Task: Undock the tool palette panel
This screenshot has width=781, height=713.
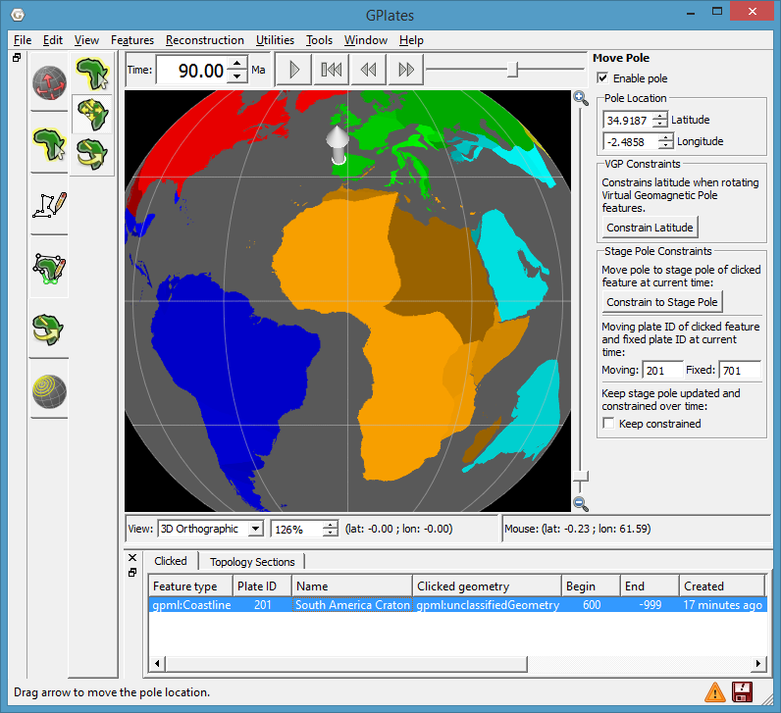Action: pos(17,58)
